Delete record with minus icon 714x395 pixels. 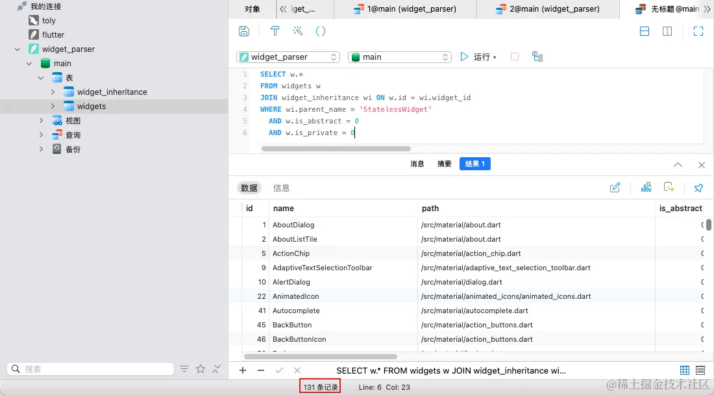point(261,370)
